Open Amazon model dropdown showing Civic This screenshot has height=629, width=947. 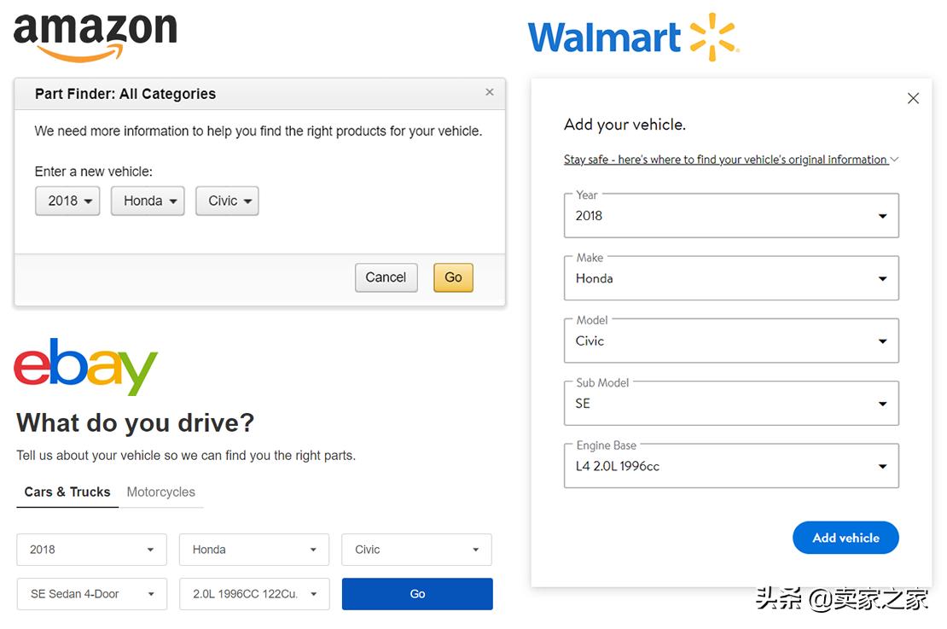click(x=227, y=201)
